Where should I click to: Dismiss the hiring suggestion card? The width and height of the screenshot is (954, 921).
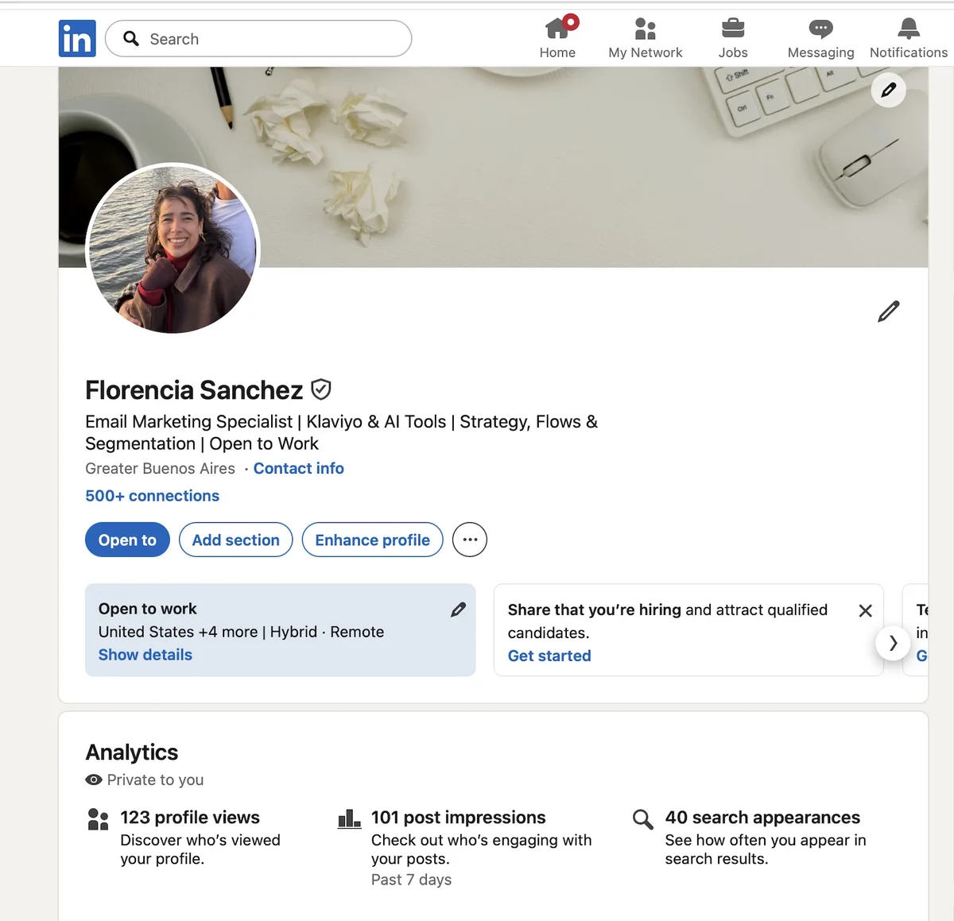click(866, 610)
